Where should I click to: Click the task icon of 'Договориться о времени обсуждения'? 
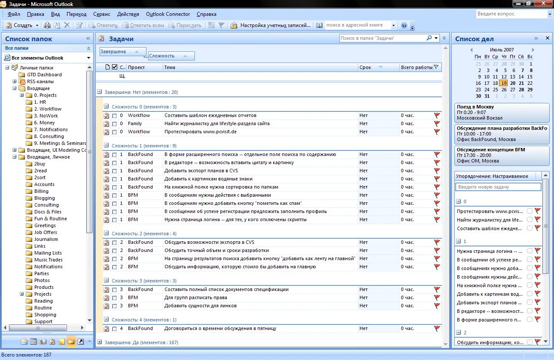107,329
